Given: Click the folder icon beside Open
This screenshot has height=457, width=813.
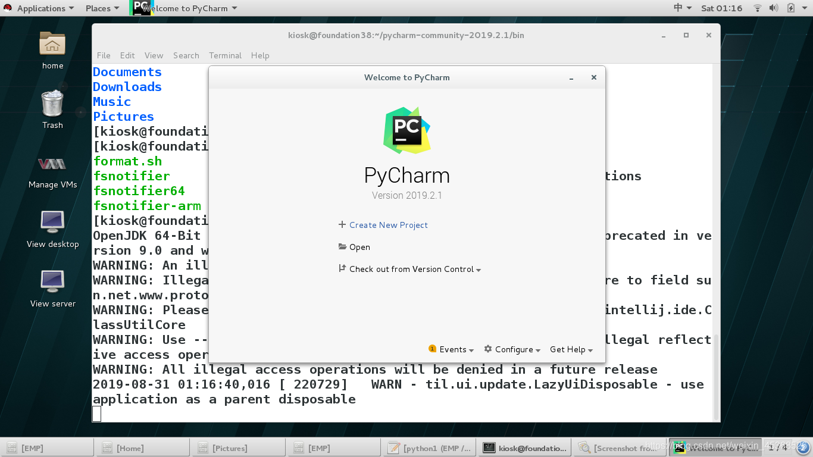Looking at the screenshot, I should pos(342,246).
